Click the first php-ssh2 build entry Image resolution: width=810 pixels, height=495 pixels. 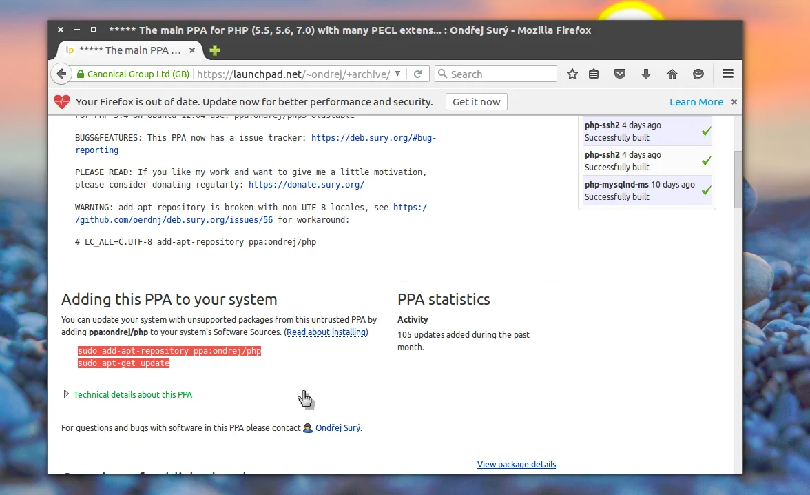(647, 131)
